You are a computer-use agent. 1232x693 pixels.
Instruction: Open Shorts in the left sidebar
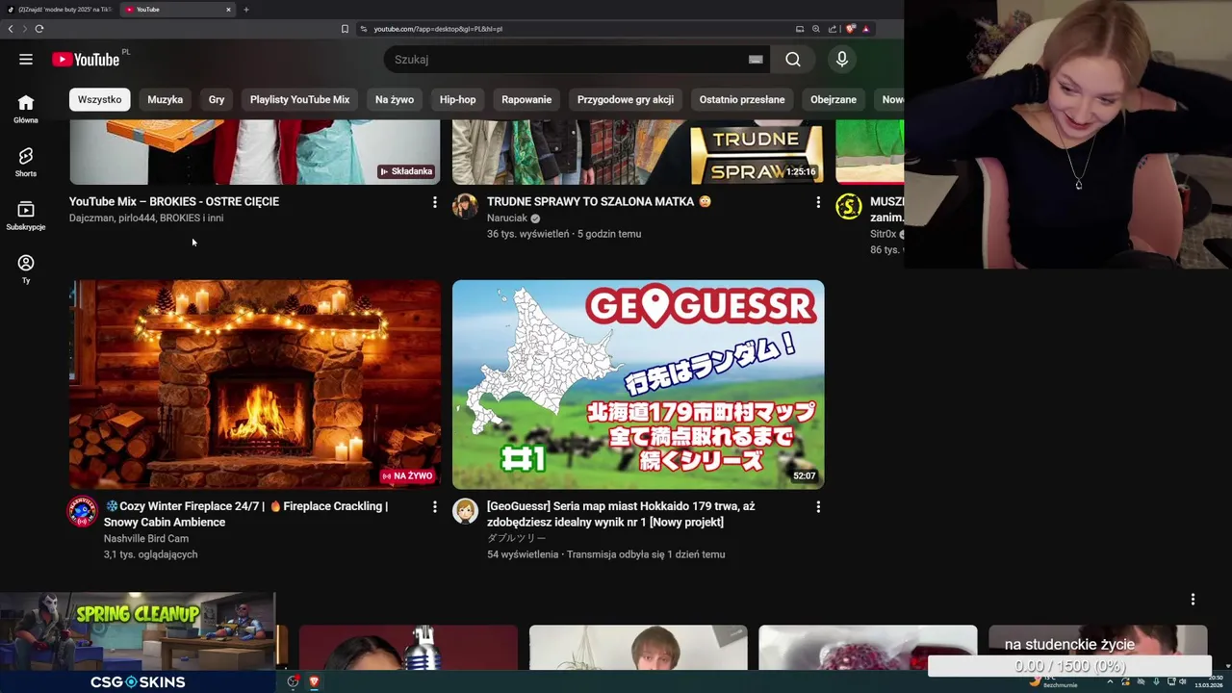pos(26,162)
